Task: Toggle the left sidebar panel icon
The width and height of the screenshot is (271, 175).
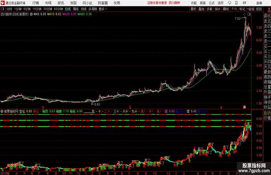Action: tap(3, 9)
